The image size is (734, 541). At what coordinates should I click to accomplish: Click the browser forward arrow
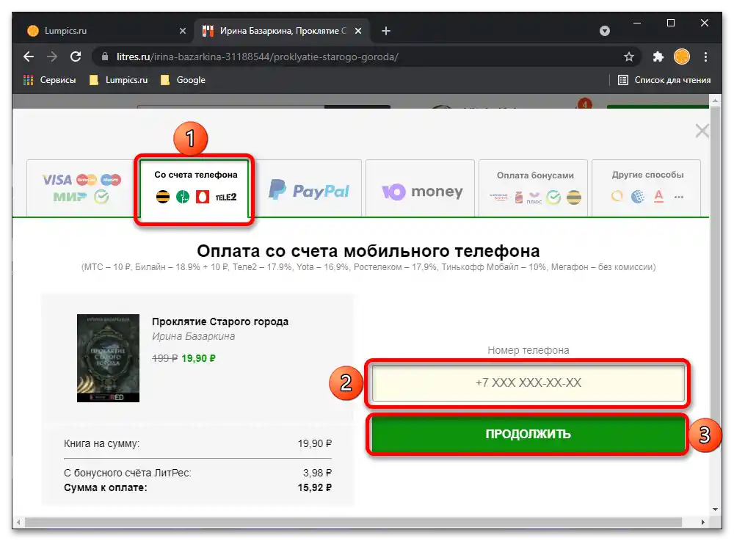[52, 57]
